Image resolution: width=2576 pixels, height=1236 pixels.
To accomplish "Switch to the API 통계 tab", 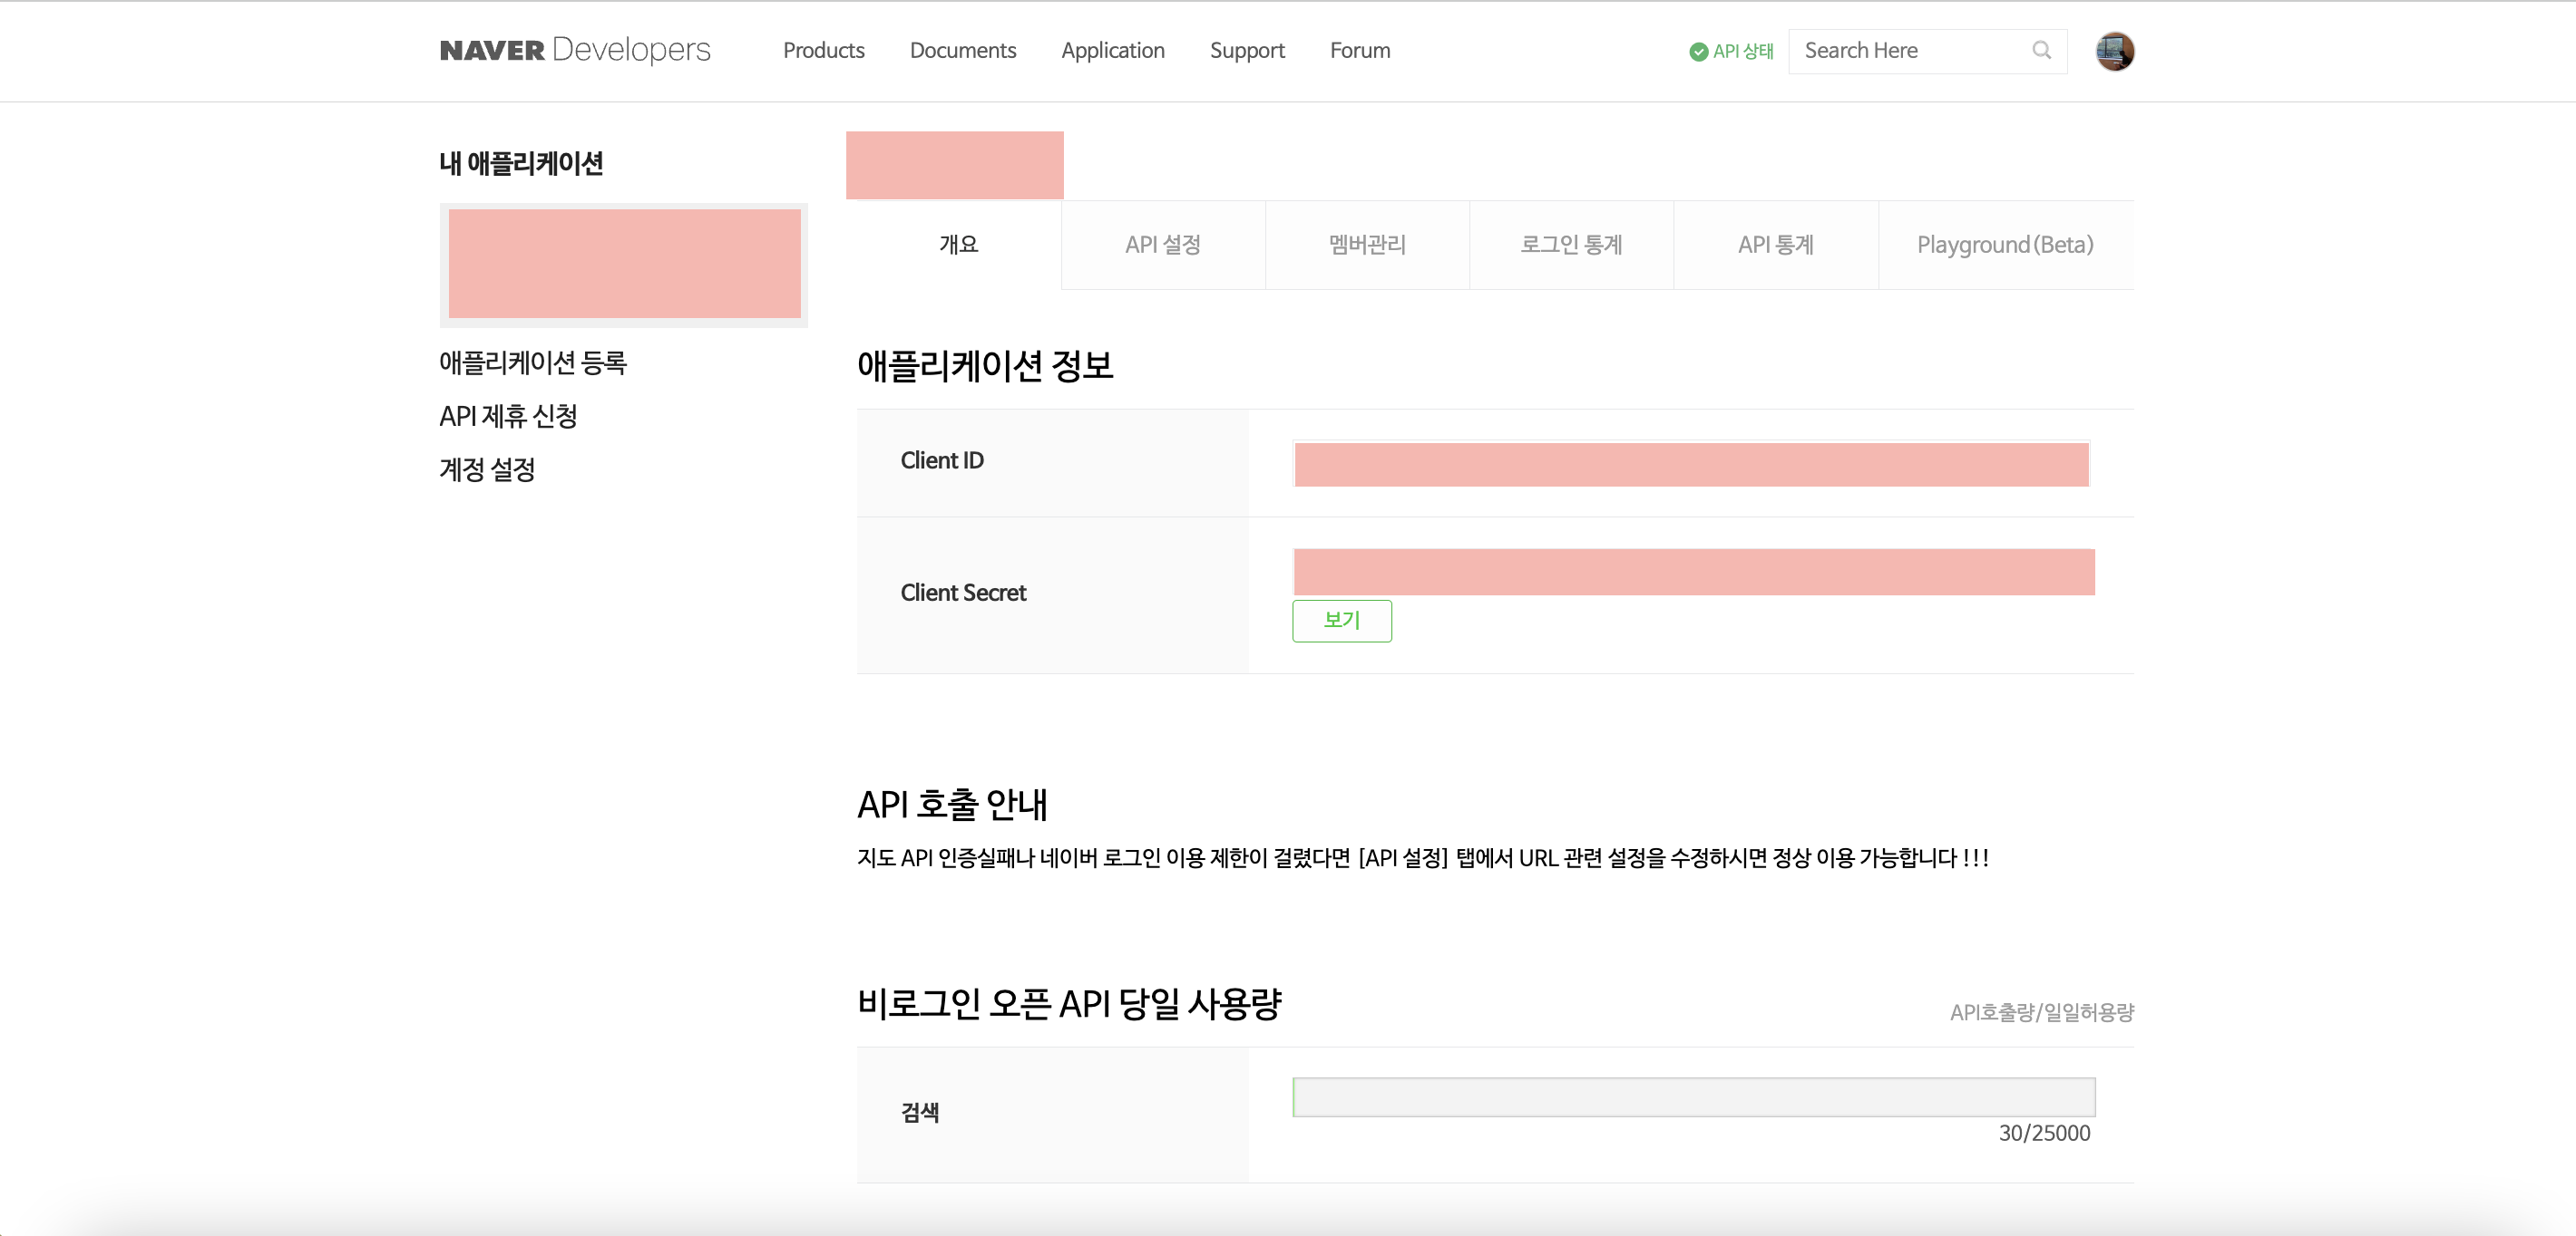I will coord(1775,245).
